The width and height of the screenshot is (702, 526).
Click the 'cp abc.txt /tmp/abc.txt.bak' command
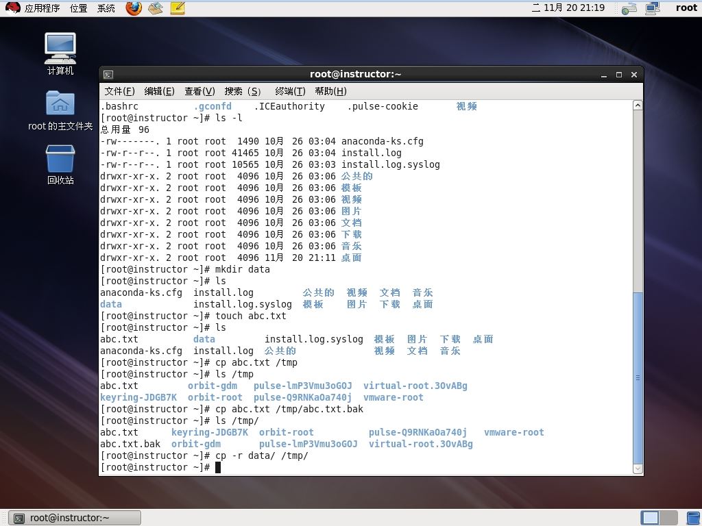point(289,409)
